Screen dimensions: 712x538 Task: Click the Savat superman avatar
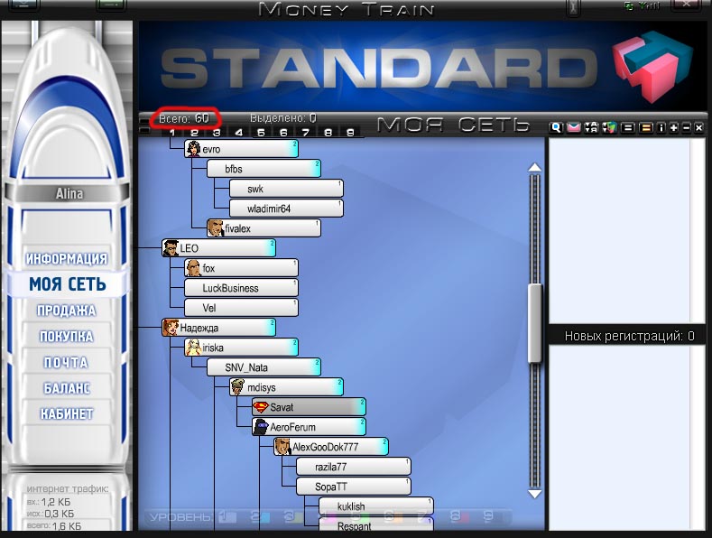[261, 408]
